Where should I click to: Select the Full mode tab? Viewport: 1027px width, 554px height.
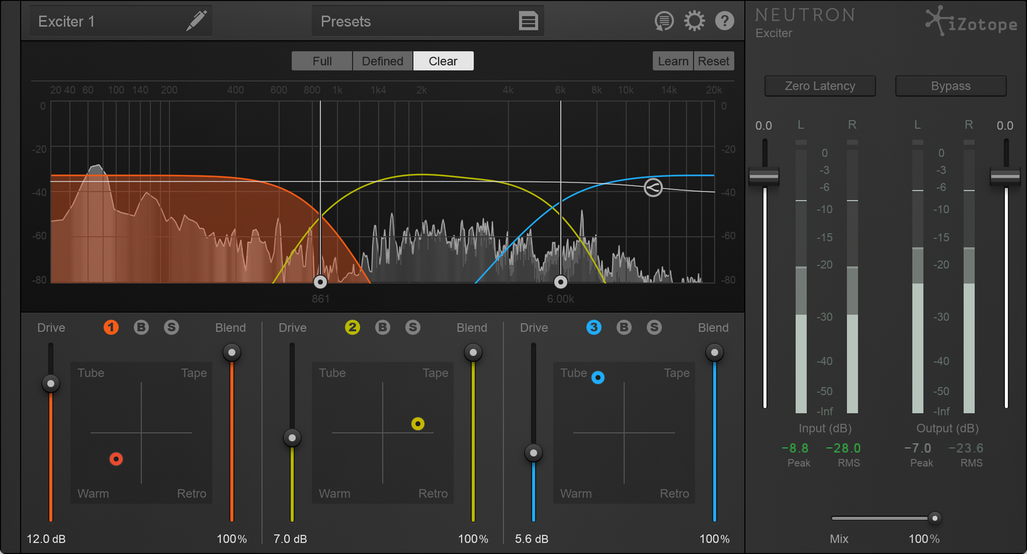point(322,61)
